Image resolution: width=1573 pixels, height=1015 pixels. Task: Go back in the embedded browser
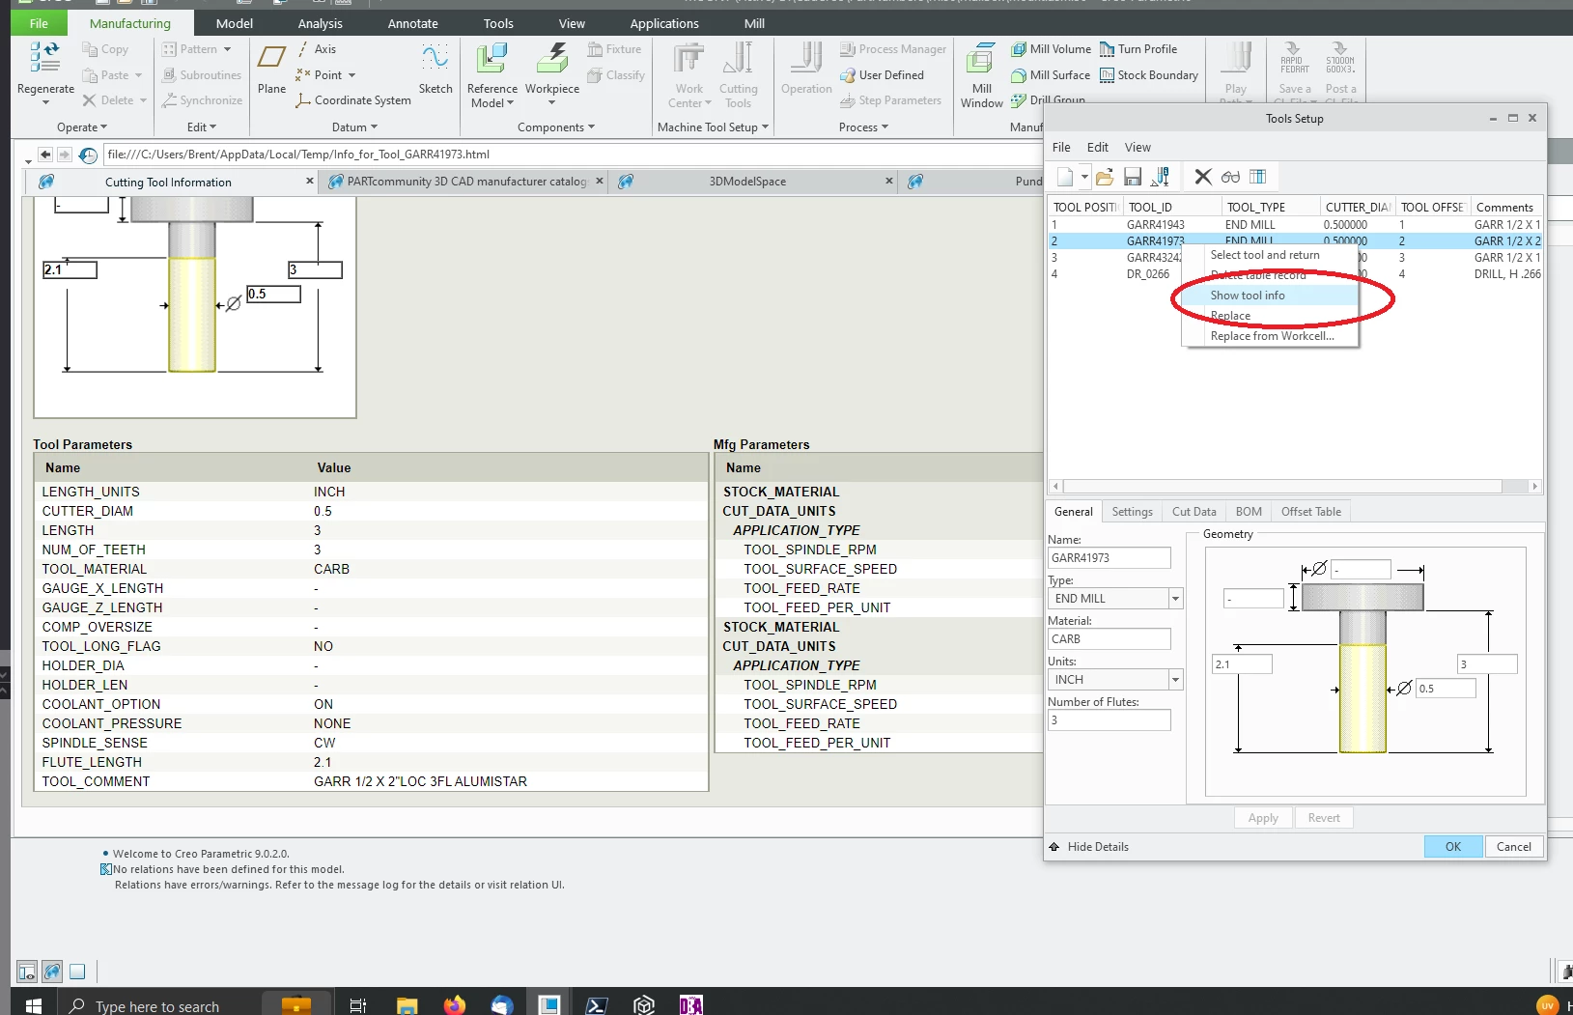(x=45, y=155)
